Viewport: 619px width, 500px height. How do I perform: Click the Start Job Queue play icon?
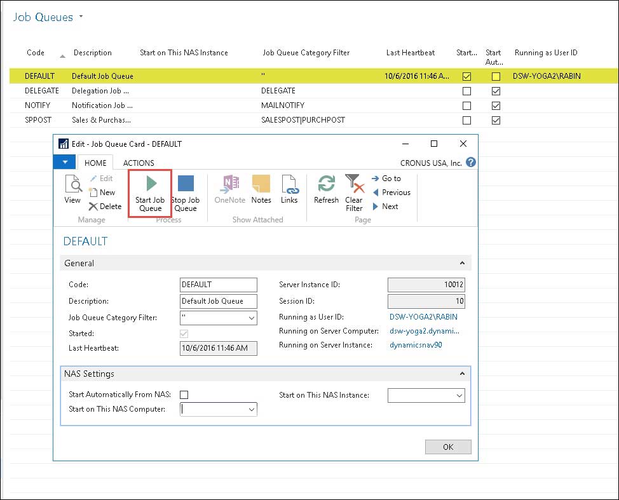click(150, 184)
